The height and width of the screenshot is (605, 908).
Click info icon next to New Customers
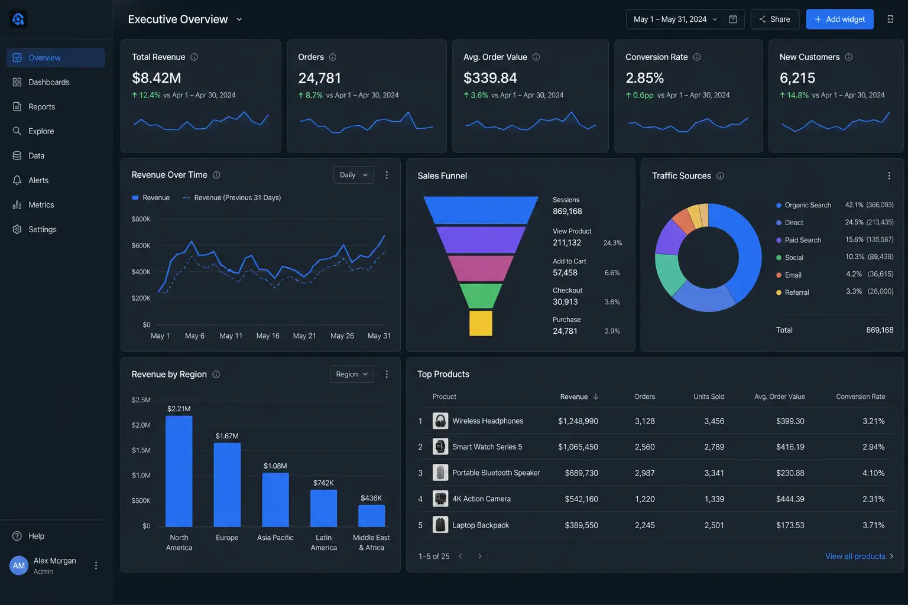click(x=849, y=57)
